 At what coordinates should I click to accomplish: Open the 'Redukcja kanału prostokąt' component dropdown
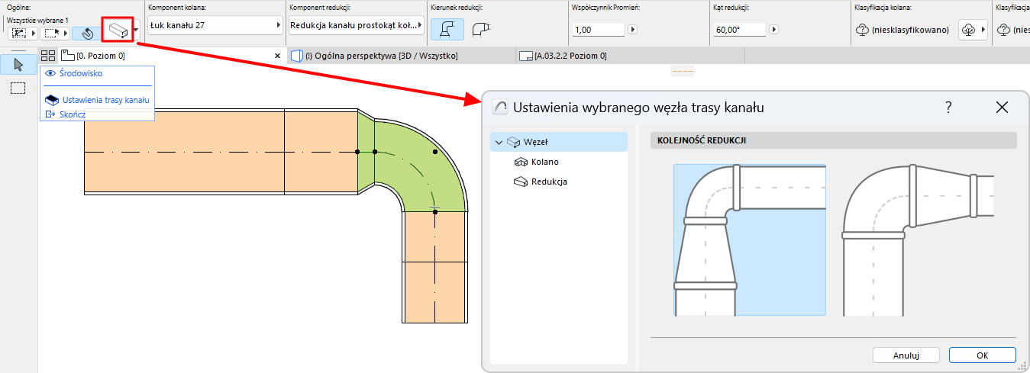pyautogui.click(x=357, y=25)
